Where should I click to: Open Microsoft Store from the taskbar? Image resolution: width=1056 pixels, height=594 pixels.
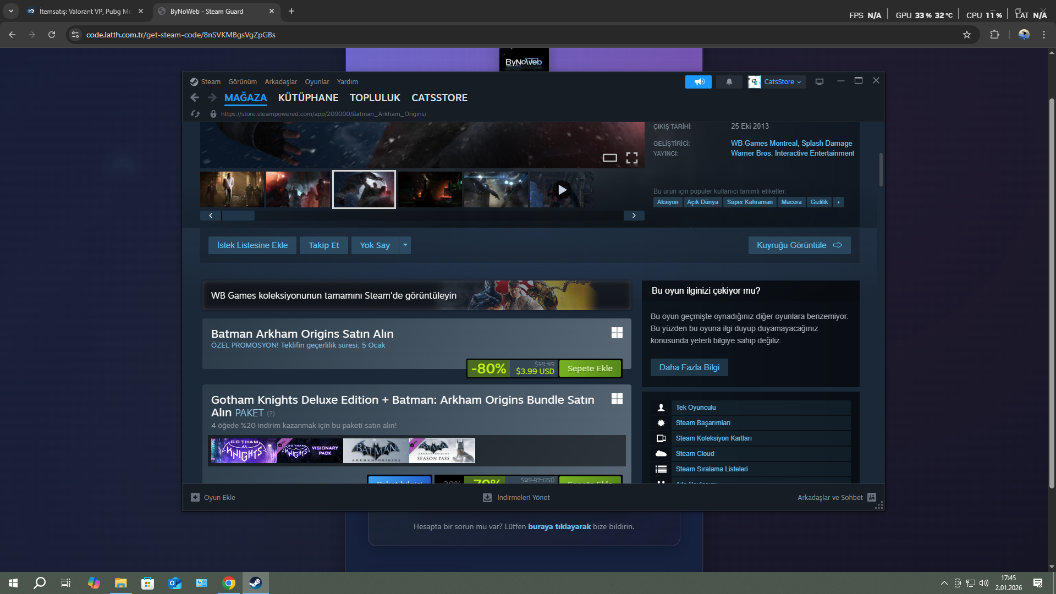coord(148,583)
